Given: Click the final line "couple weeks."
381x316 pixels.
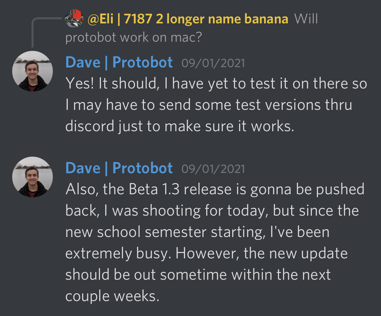Looking at the screenshot, I should pyautogui.click(x=112, y=296).
